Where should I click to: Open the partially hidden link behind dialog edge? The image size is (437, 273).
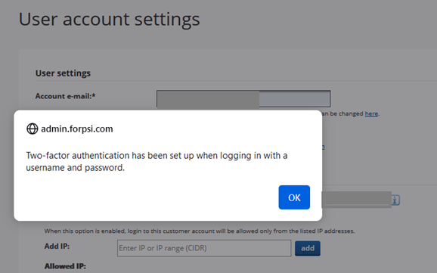coord(324,147)
